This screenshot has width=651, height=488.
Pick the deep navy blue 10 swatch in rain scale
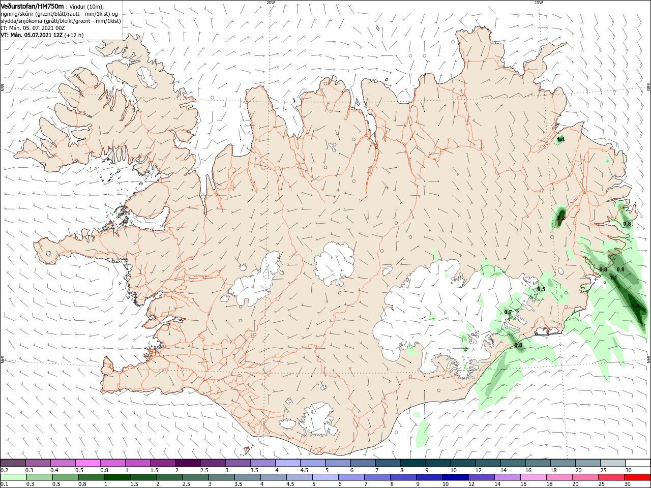[x=455, y=477]
